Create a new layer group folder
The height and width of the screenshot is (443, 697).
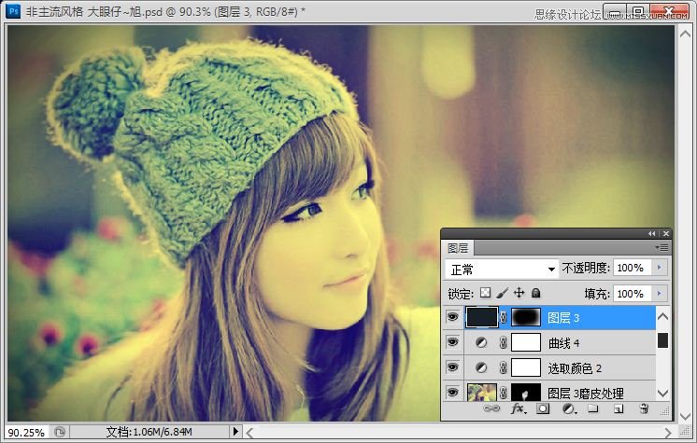[593, 408]
